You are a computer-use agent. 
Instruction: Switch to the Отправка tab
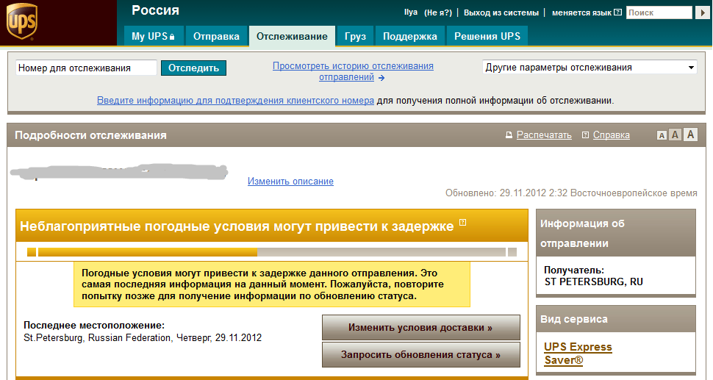[216, 36]
